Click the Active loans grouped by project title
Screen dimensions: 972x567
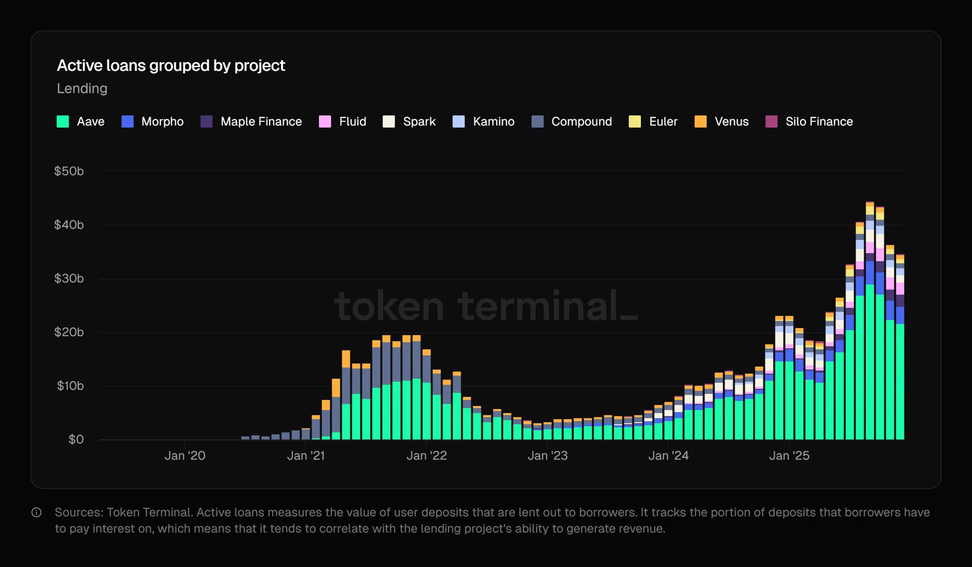click(x=171, y=66)
